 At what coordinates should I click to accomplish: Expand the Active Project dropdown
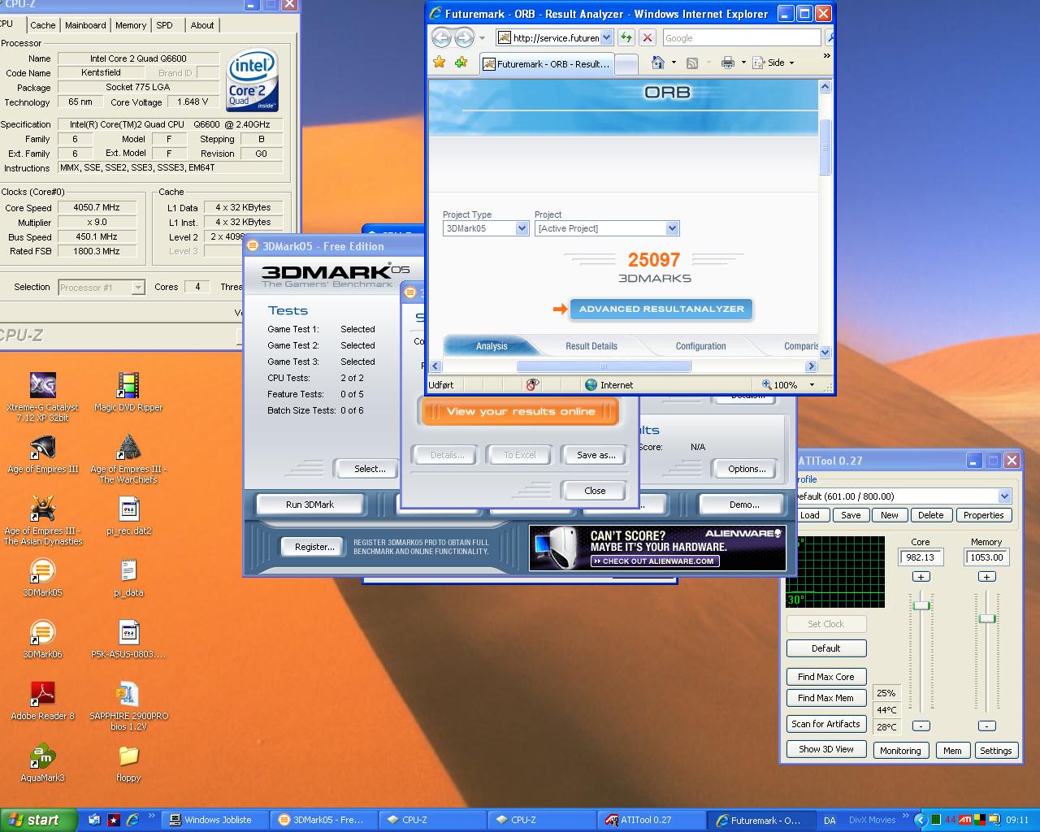click(672, 228)
